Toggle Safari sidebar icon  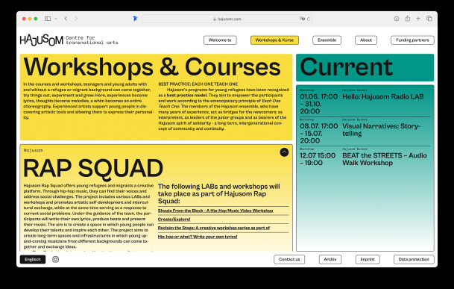click(48, 19)
